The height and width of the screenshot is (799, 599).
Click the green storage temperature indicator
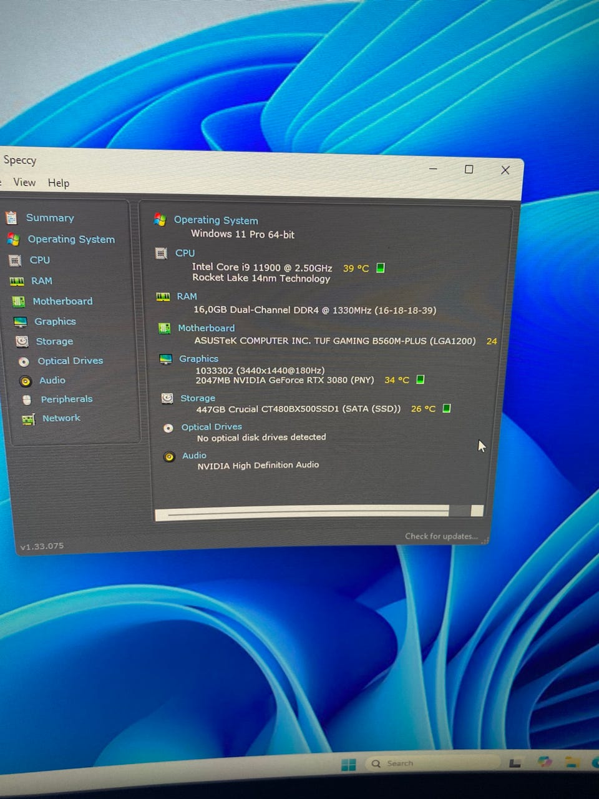(x=446, y=408)
